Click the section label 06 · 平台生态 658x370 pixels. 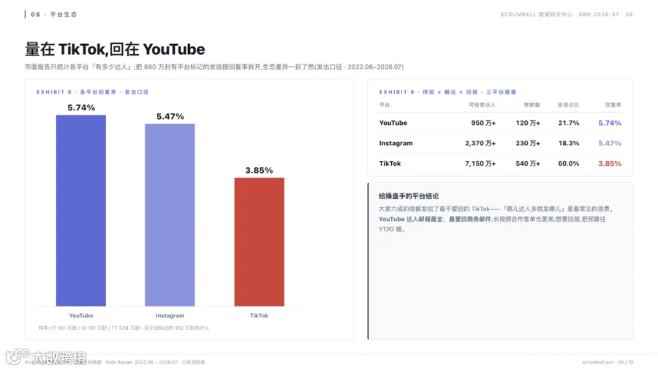pyautogui.click(x=53, y=15)
